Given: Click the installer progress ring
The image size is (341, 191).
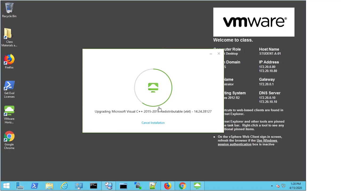Looking at the screenshot, I should 153,88.
